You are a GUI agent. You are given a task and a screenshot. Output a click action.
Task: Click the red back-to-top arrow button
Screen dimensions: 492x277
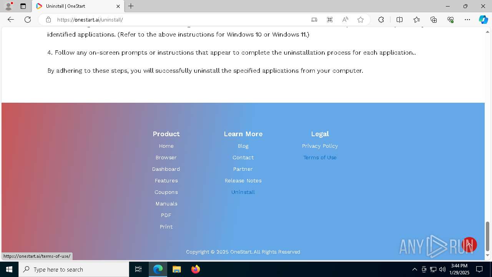coord(469,245)
